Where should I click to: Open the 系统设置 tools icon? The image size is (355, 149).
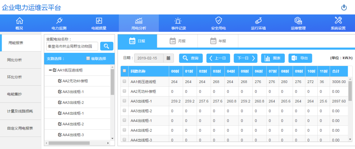tap(338, 21)
